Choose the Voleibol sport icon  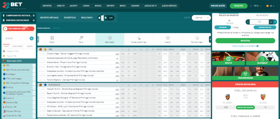(168, 38)
